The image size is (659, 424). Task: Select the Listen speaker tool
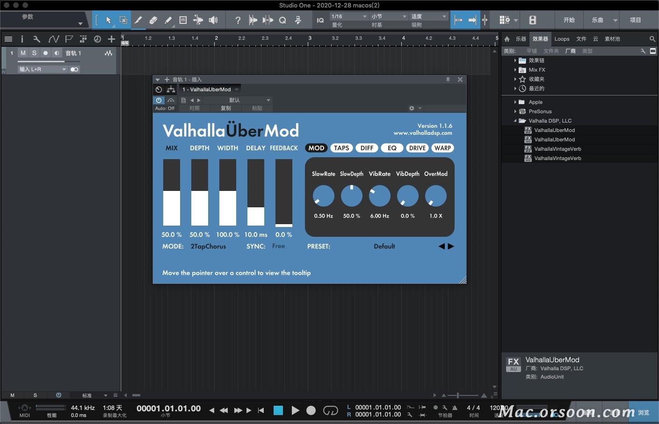(x=213, y=20)
